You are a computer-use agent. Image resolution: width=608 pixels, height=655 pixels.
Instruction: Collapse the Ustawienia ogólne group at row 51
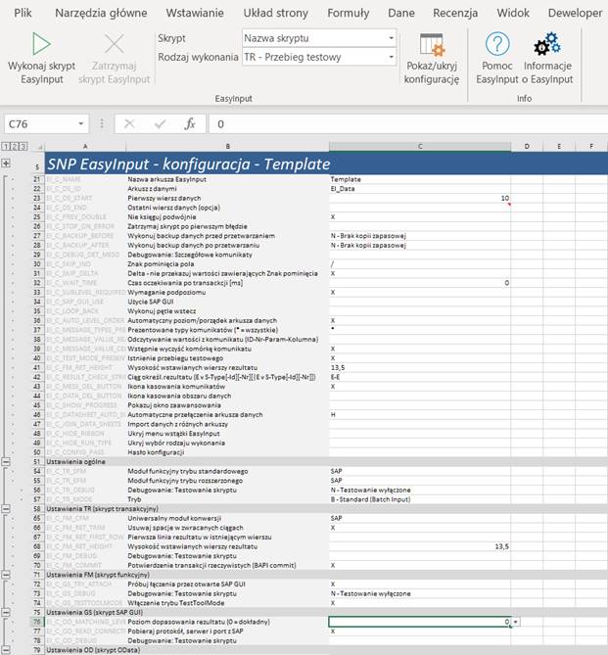coord(6,461)
